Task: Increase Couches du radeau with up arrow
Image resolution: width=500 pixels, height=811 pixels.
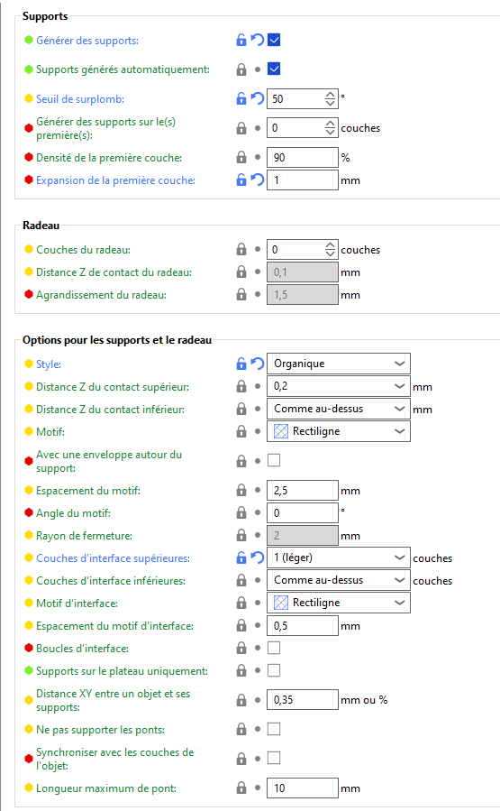Action: pyautogui.click(x=330, y=245)
